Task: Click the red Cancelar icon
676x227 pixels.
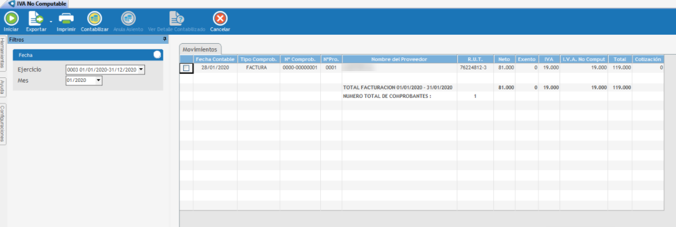Action: (x=220, y=18)
